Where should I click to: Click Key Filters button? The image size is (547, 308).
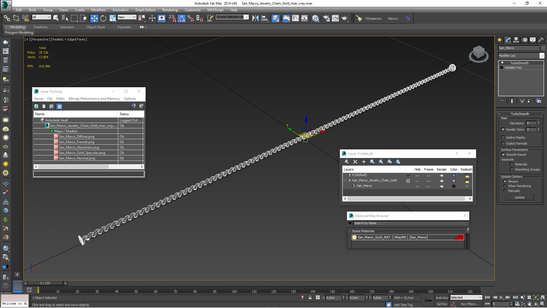[470, 304]
